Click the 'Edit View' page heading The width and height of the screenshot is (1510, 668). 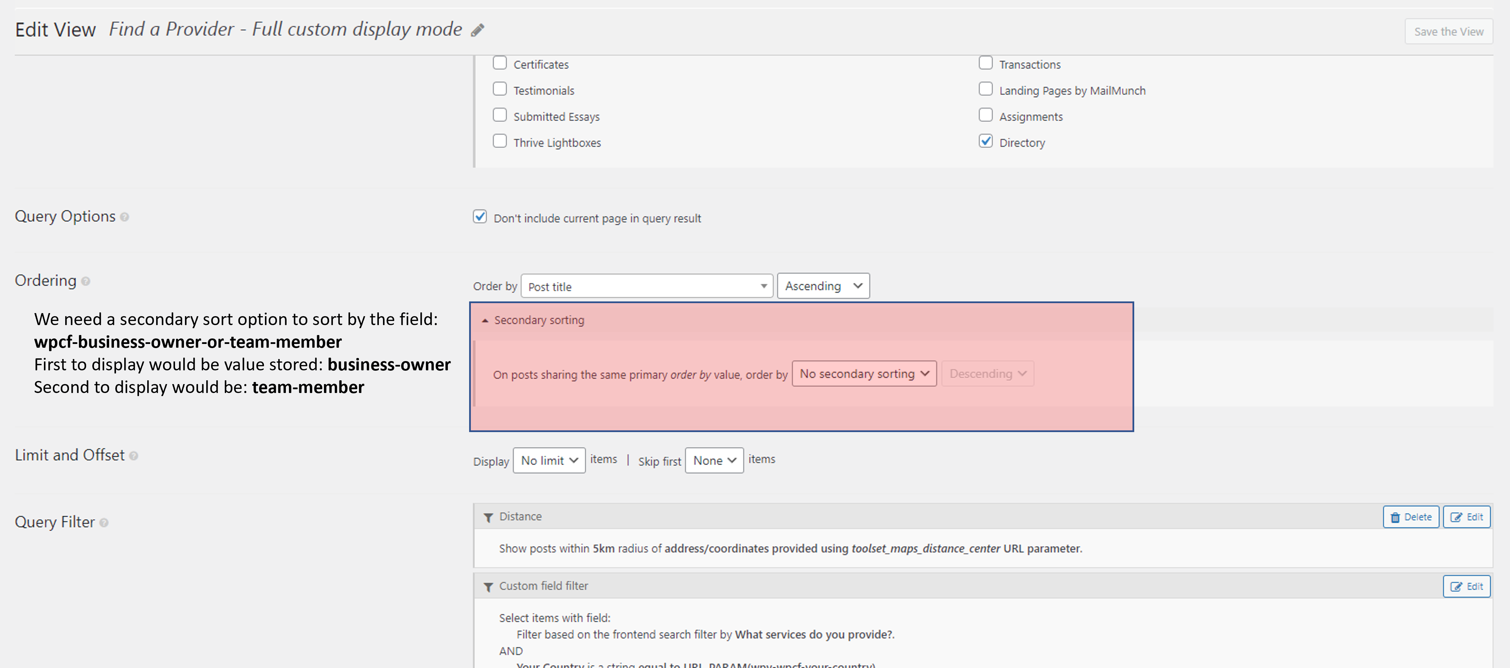coord(55,29)
